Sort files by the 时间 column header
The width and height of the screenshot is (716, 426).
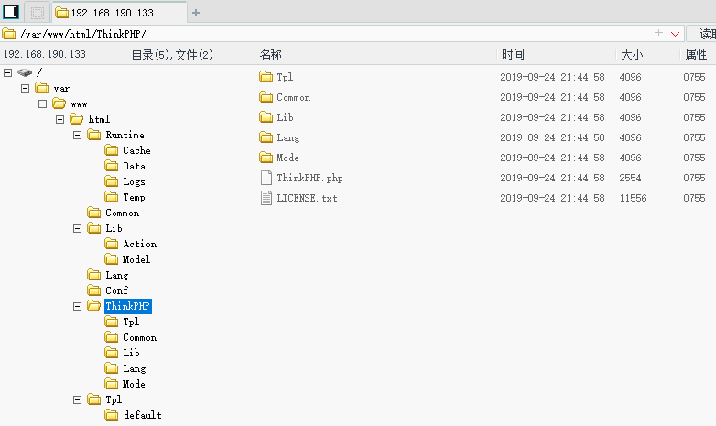point(513,54)
